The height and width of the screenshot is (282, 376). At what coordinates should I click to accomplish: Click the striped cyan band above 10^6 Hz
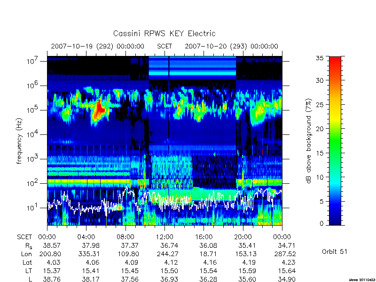[192, 68]
